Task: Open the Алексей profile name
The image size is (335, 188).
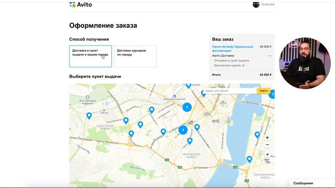Action: [x=268, y=4]
